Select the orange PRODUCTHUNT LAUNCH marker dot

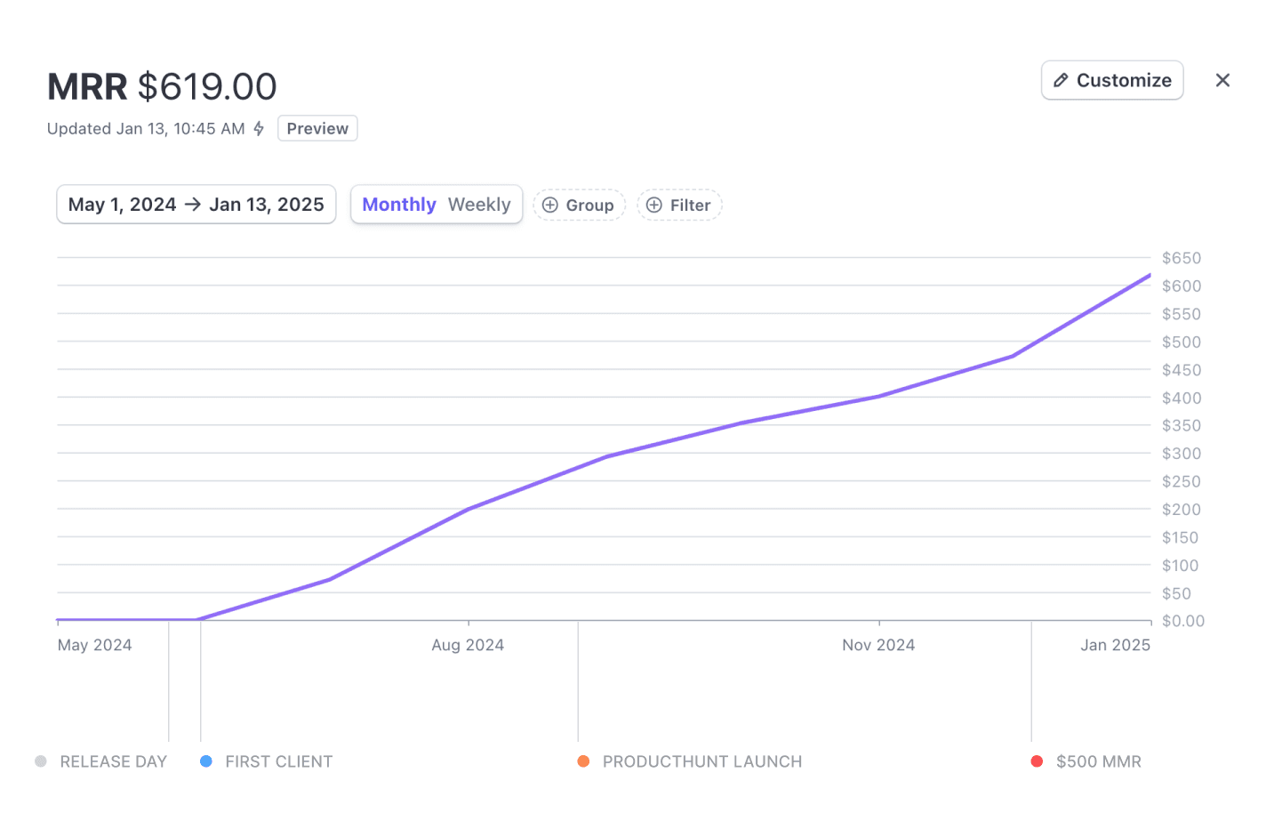(x=583, y=761)
